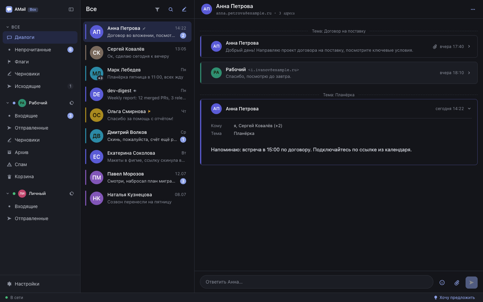Click the РА avatar in reply message
Image resolution: width=483 pixels, height=302 pixels.
pos(216,72)
